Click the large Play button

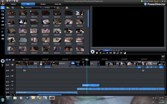[92, 52]
